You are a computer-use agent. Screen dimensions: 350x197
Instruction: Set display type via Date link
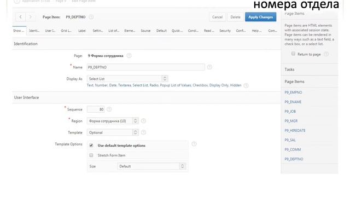coord(113,85)
